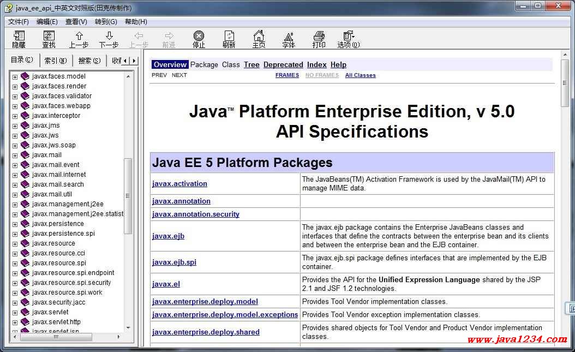Open the Tree navigation link
575x352 pixels.
point(251,64)
